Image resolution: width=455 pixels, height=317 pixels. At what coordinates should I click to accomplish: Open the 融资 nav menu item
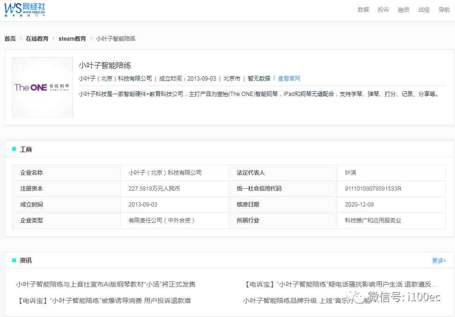pyautogui.click(x=403, y=9)
